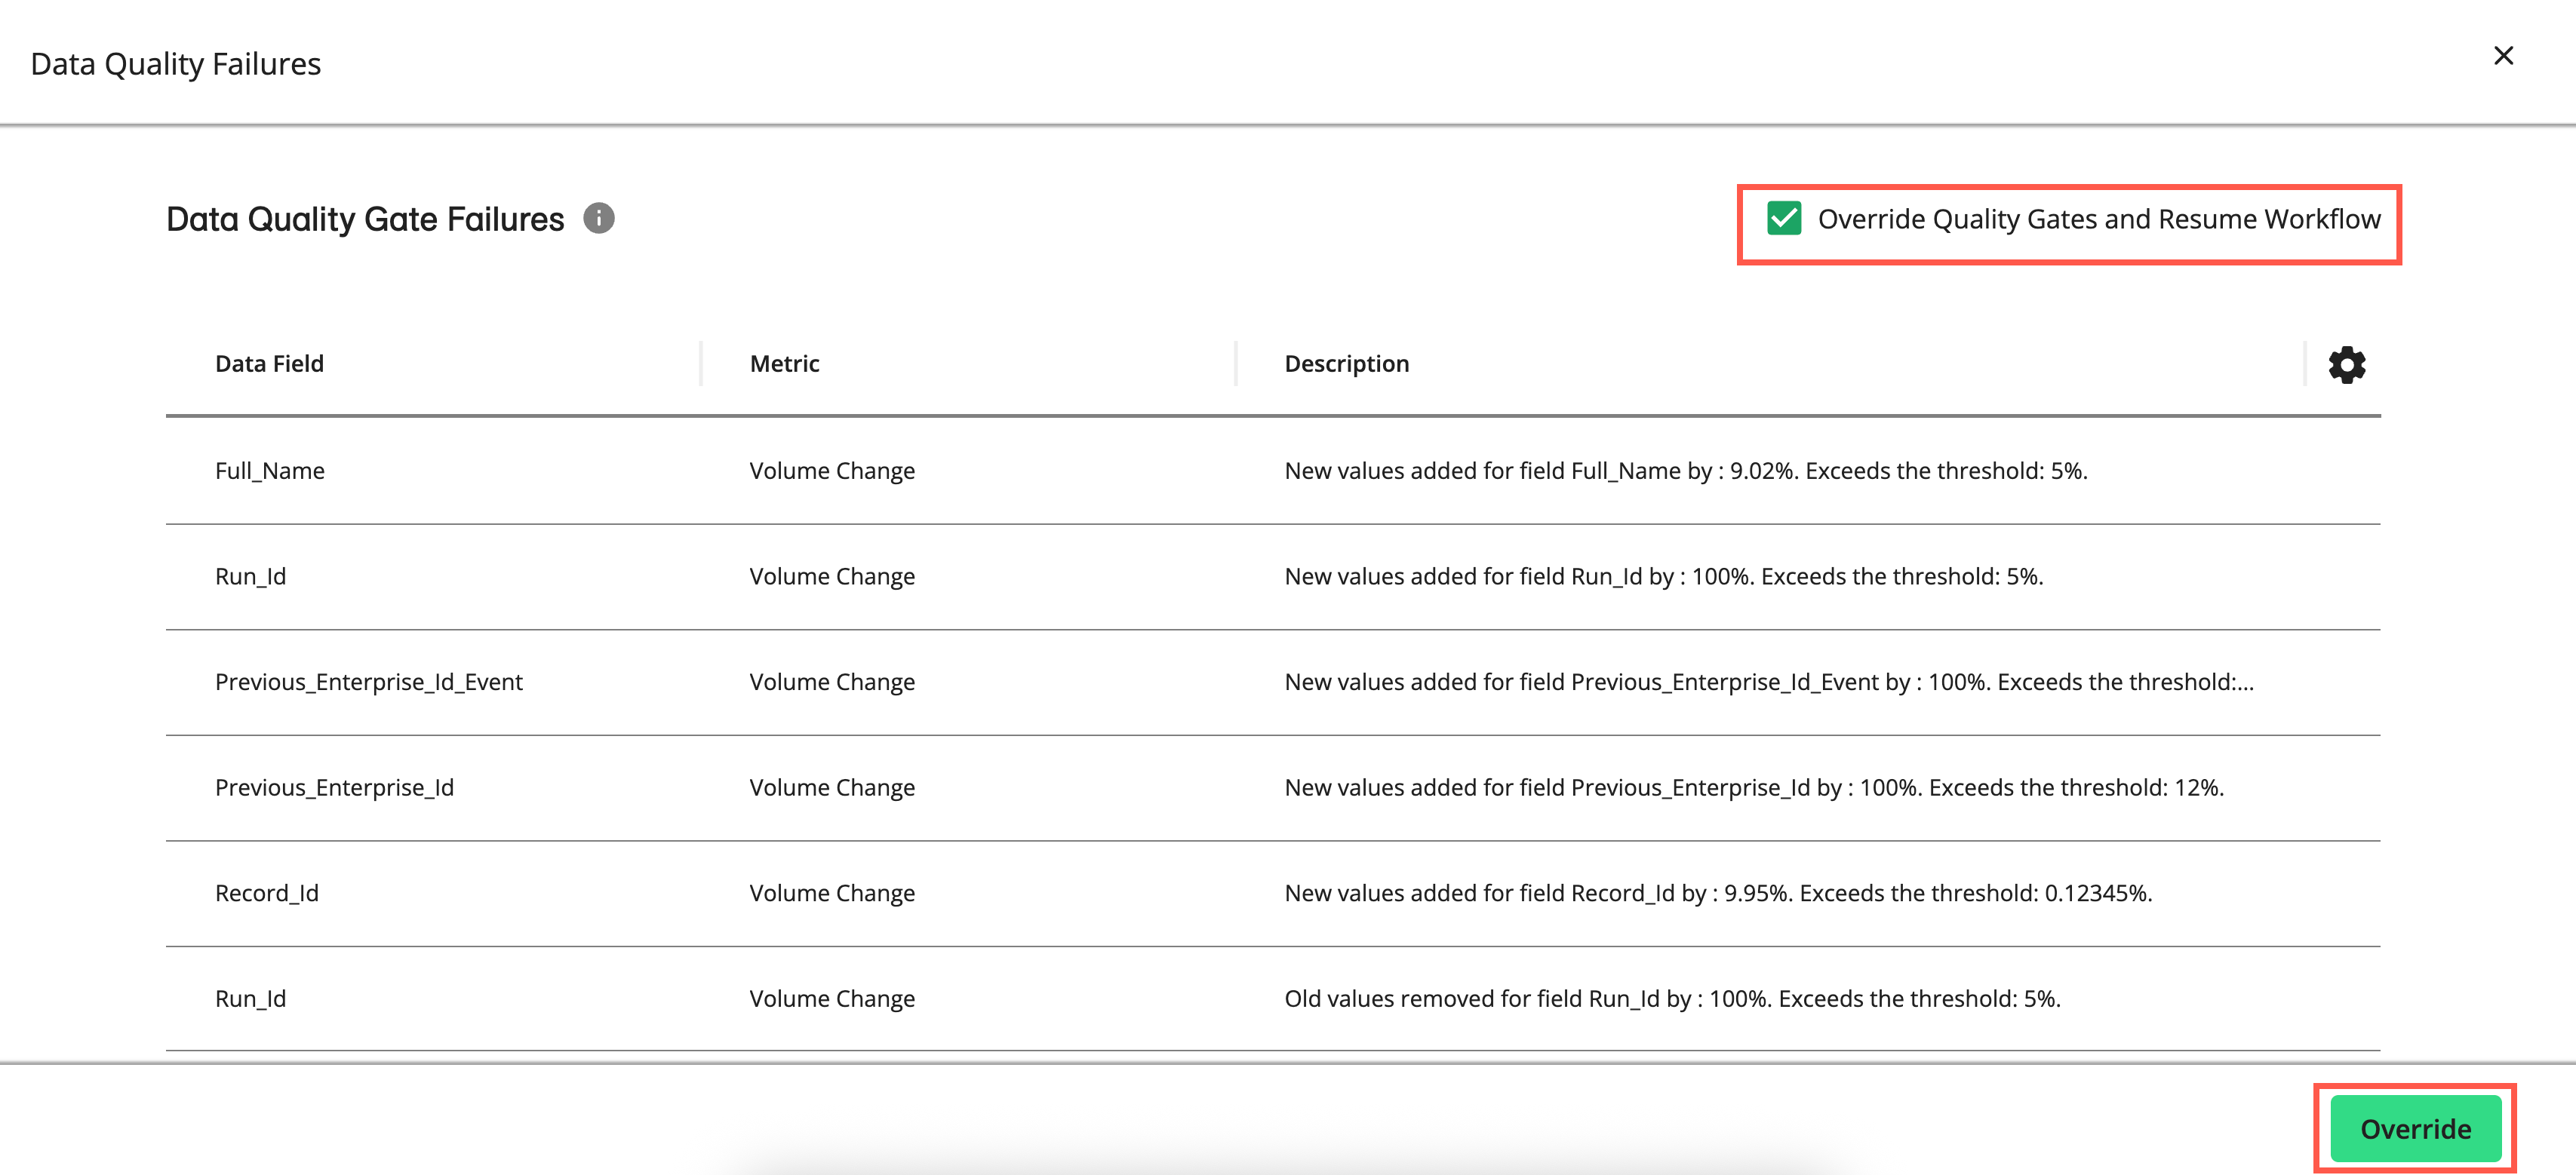This screenshot has width=2576, height=1175.
Task: Click Volume Change metric in Record_Id row
Action: point(831,893)
